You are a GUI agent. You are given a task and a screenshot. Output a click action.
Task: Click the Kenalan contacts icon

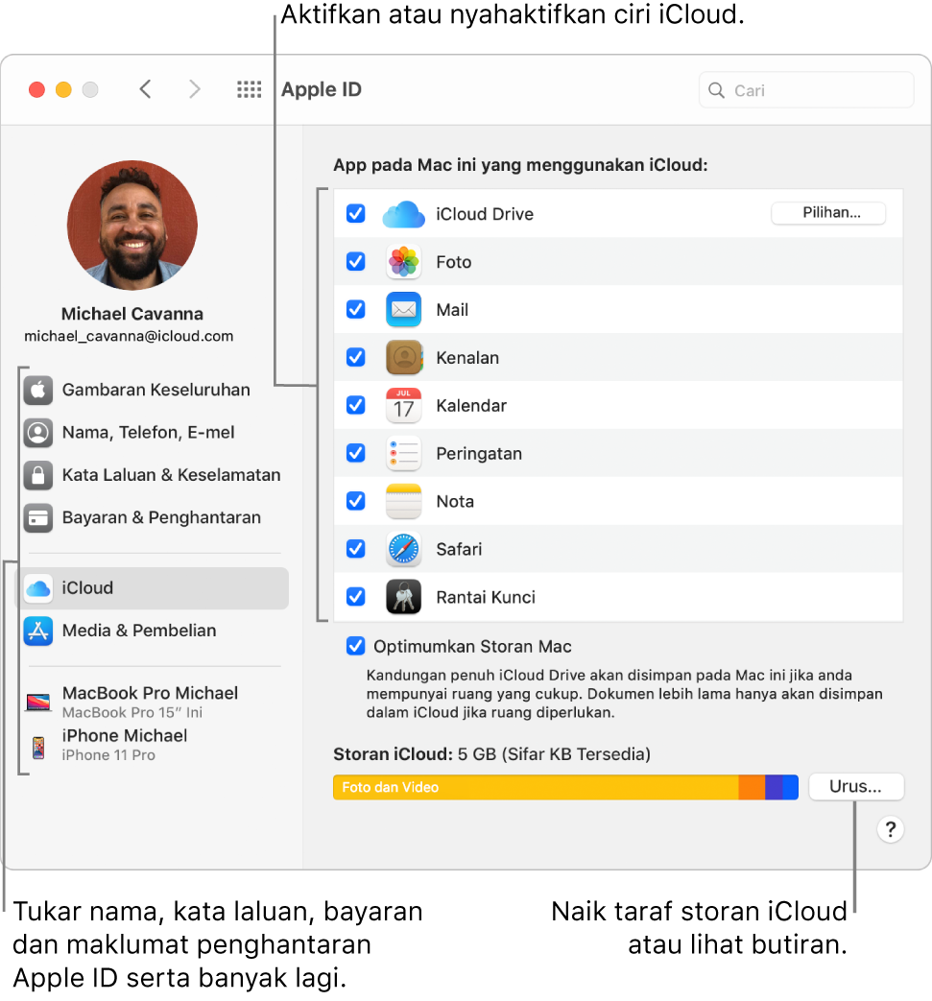pos(403,357)
